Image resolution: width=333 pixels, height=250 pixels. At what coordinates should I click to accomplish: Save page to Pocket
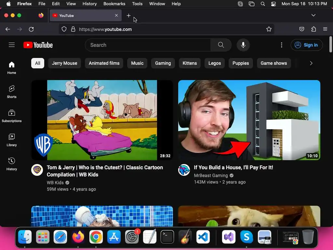pyautogui.click(x=301, y=29)
